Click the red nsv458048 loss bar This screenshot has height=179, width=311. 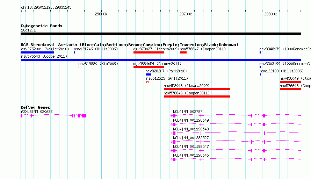pos(197,89)
